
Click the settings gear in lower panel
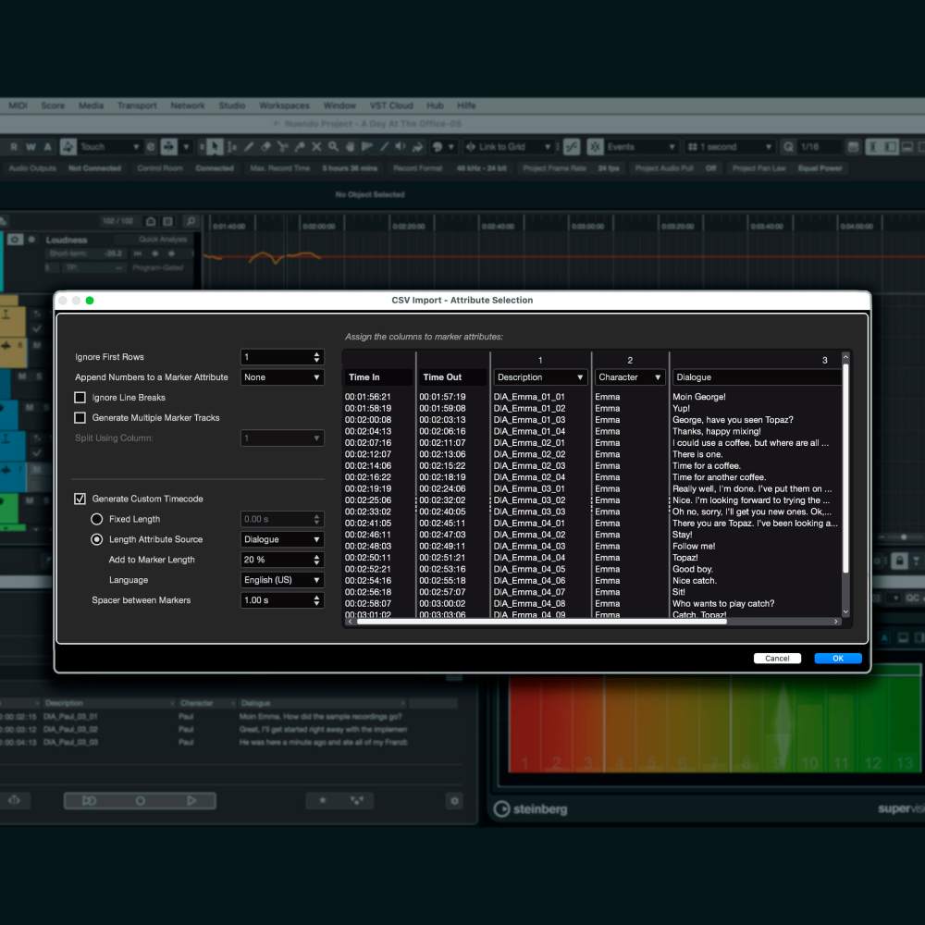(453, 800)
